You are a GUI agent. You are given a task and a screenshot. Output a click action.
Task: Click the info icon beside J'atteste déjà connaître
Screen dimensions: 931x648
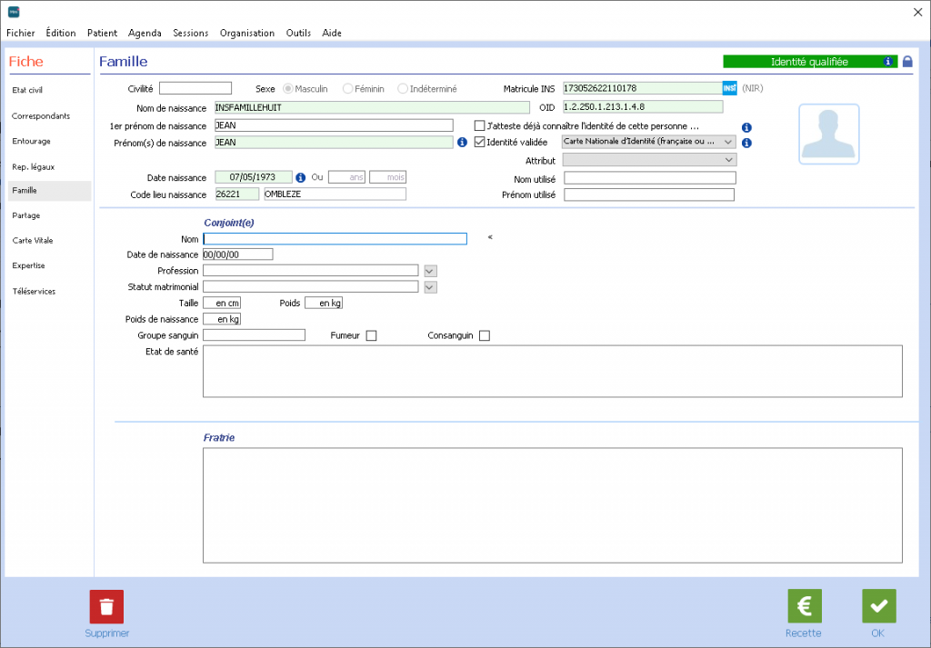(x=746, y=127)
